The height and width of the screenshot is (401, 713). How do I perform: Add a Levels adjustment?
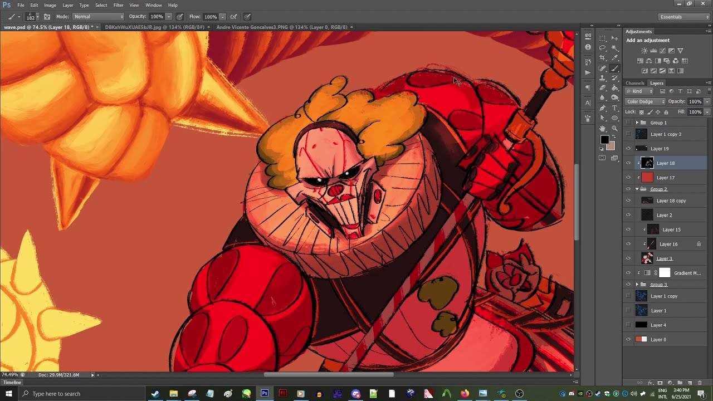tap(653, 51)
